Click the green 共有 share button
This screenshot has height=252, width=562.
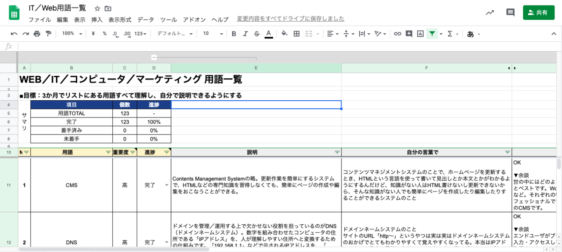click(539, 13)
